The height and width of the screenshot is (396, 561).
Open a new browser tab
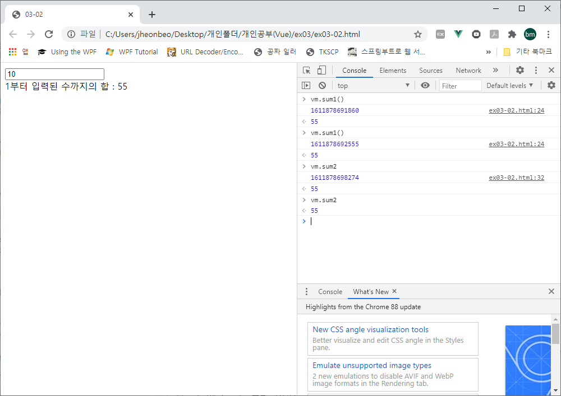152,15
